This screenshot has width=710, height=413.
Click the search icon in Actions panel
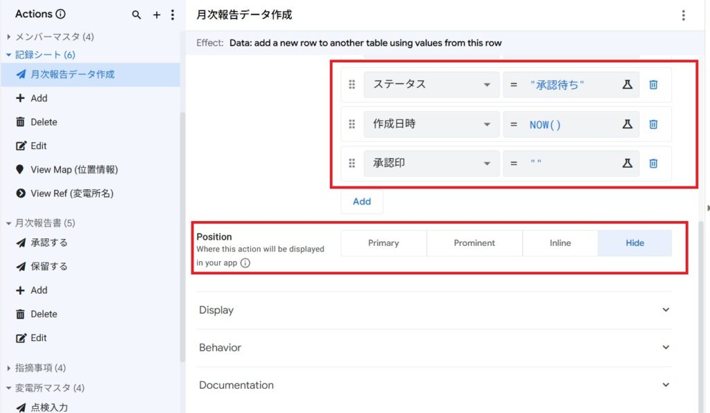pyautogui.click(x=137, y=15)
